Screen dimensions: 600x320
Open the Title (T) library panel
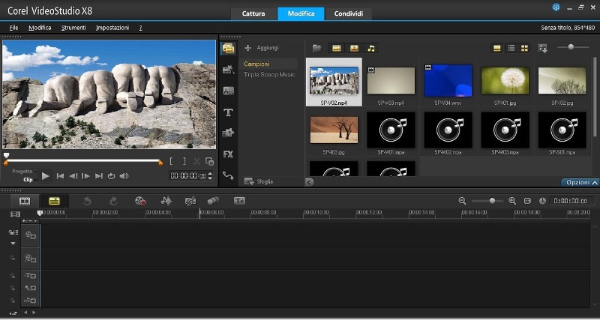point(228,112)
